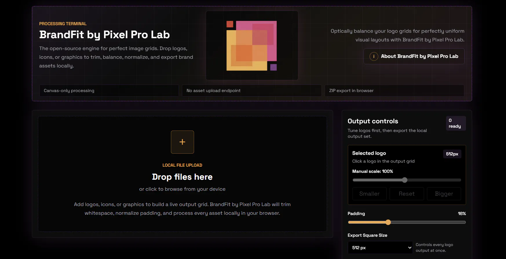Click the Reset scale button
Screen dimensions: 506x259
(407, 194)
